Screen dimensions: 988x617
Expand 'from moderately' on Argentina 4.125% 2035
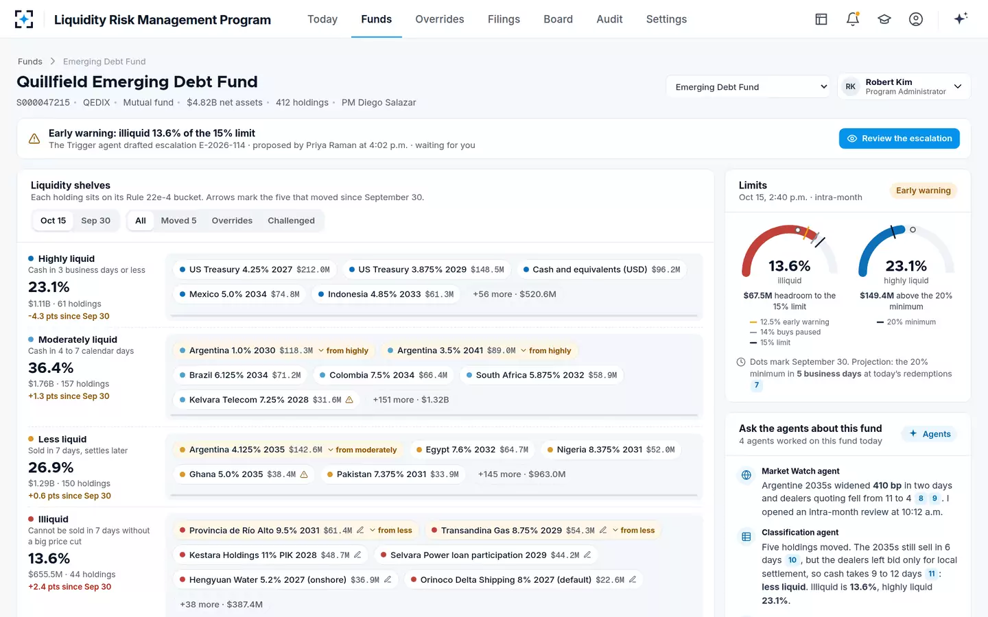click(x=362, y=450)
